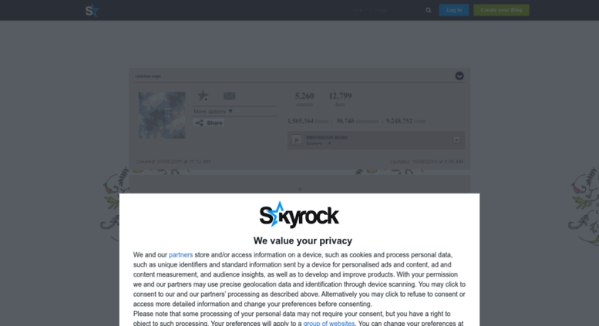Click the 5,260 sources counter
The image size is (599, 326).
[305, 99]
